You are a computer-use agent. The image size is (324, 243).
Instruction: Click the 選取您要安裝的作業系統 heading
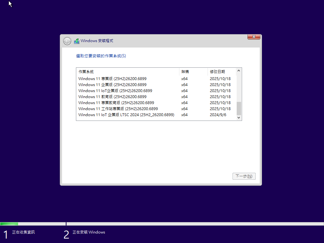[x=101, y=56]
